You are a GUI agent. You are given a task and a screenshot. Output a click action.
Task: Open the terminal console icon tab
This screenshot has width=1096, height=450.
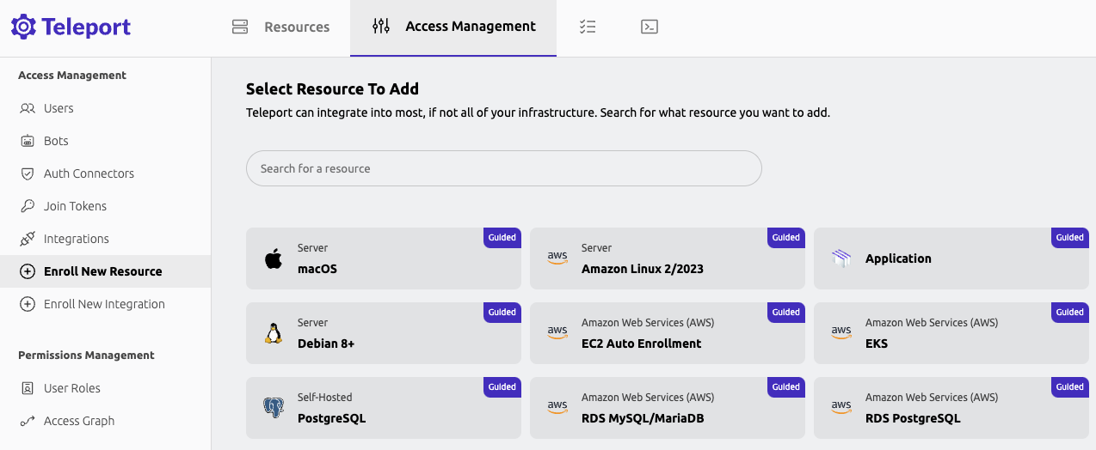click(650, 27)
